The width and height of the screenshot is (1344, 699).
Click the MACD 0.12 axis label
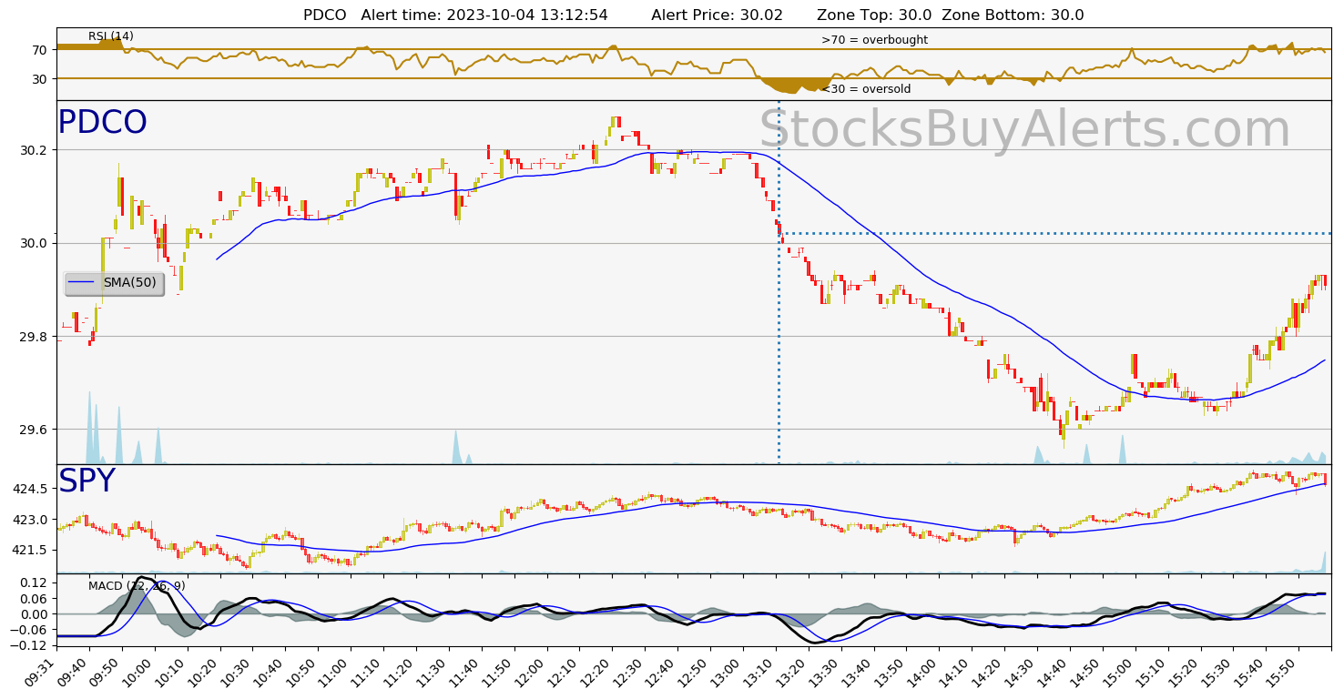pos(34,582)
